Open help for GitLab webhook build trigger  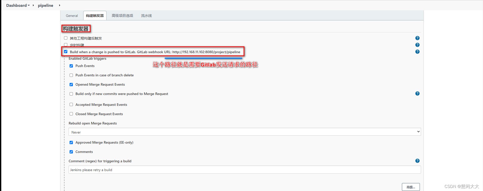417,52
